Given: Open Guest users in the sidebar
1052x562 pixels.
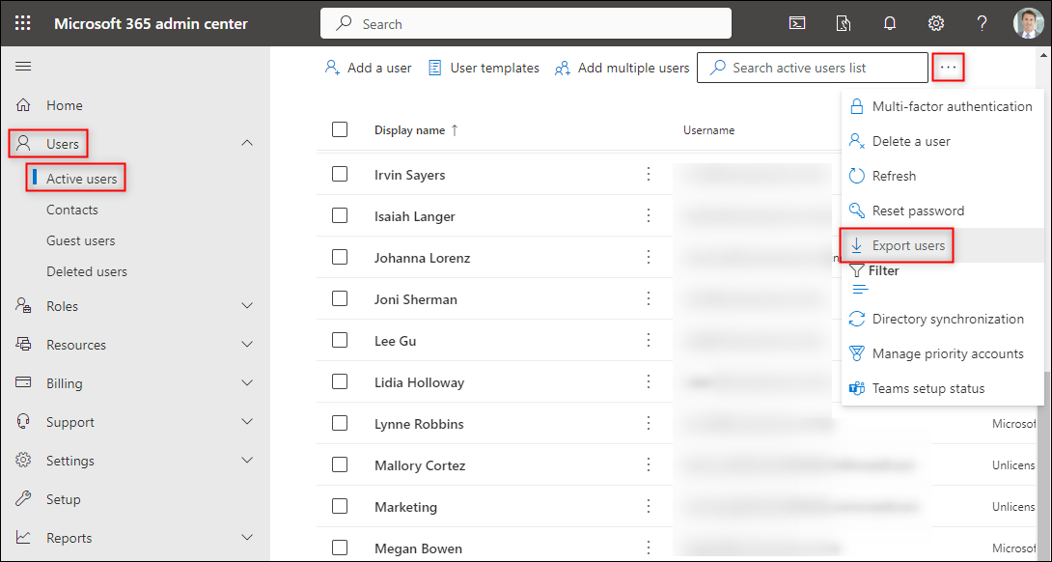Looking at the screenshot, I should (x=80, y=240).
